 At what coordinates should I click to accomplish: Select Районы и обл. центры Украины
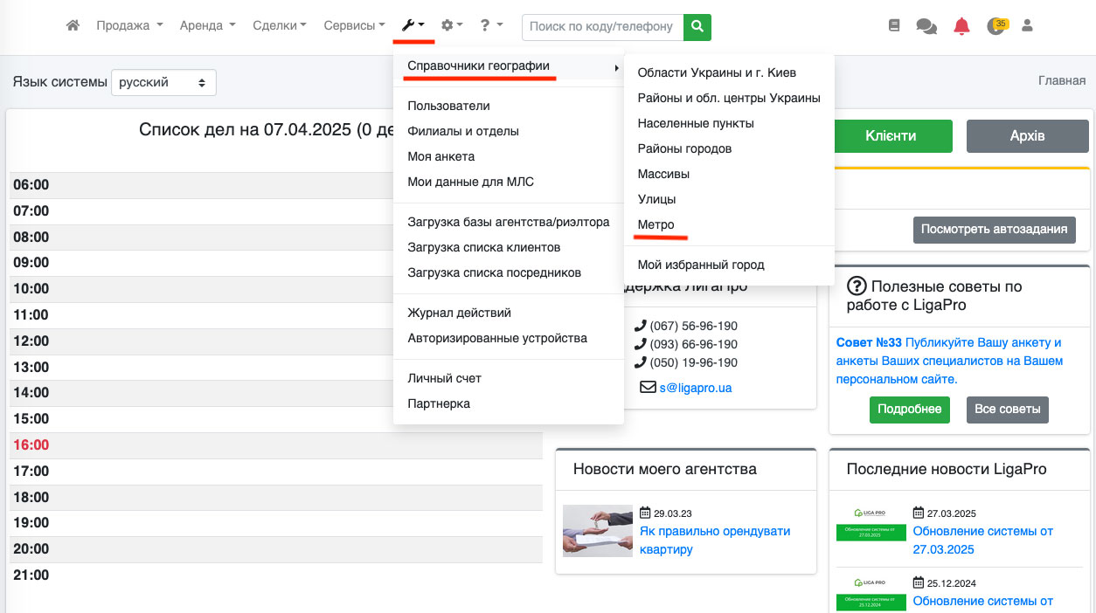(730, 98)
